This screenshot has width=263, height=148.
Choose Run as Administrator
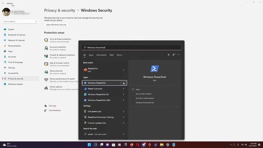[143, 94]
